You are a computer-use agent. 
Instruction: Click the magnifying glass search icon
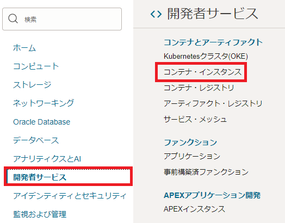(x=13, y=18)
